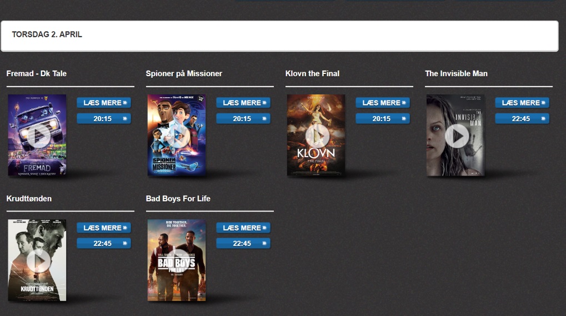This screenshot has width=566, height=316.
Task: Open the Klovn the Final title link
Action: 312,74
